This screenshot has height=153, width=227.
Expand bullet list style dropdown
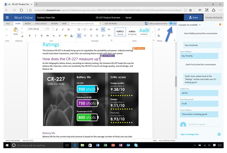tap(81, 30)
